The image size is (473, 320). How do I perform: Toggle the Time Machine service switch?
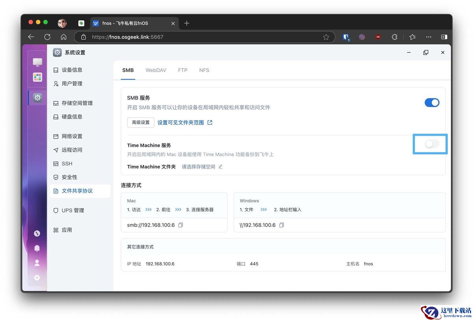pos(432,144)
